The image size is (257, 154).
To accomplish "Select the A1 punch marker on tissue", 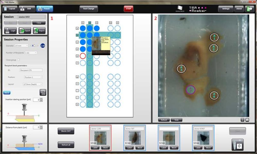I will click(x=214, y=37).
